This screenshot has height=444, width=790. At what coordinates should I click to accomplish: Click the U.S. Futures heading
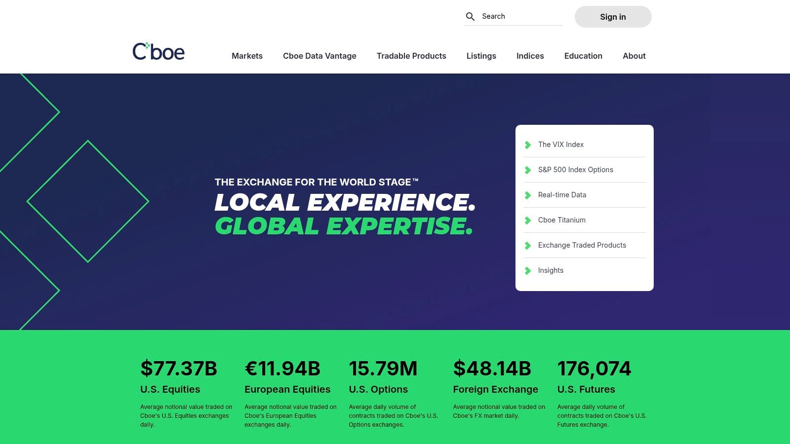click(x=586, y=389)
